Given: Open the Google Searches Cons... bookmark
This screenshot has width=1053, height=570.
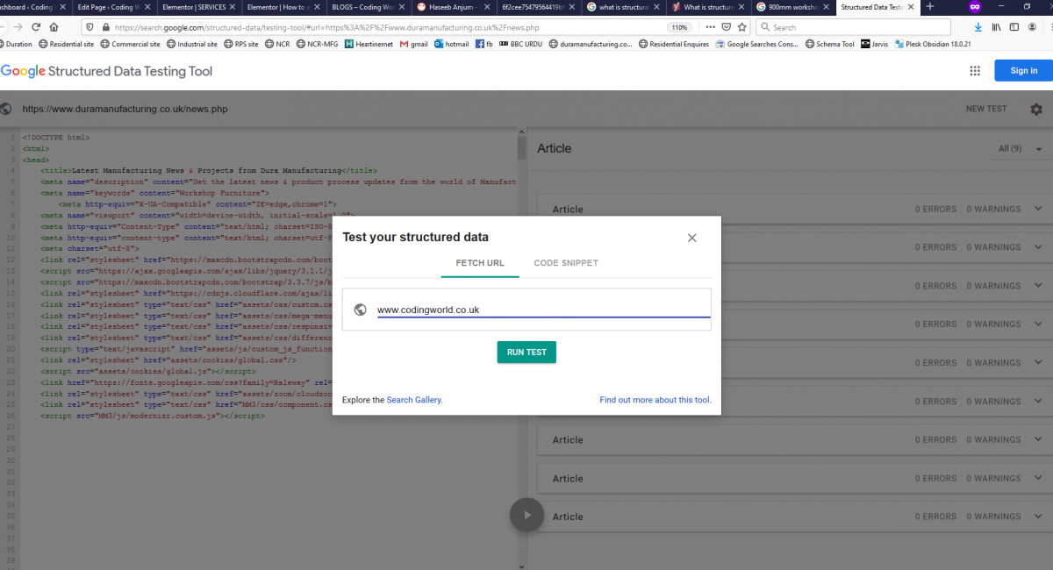Looking at the screenshot, I should (757, 44).
